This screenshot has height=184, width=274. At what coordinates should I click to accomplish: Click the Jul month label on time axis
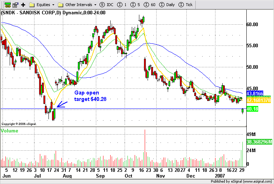(37, 176)
